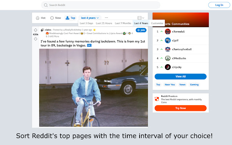Viewport: 232px width, 145px height.
Task: Click the search magnifier icon
Action: [46, 5]
